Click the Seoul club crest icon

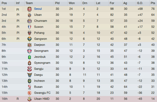coord(29,9)
